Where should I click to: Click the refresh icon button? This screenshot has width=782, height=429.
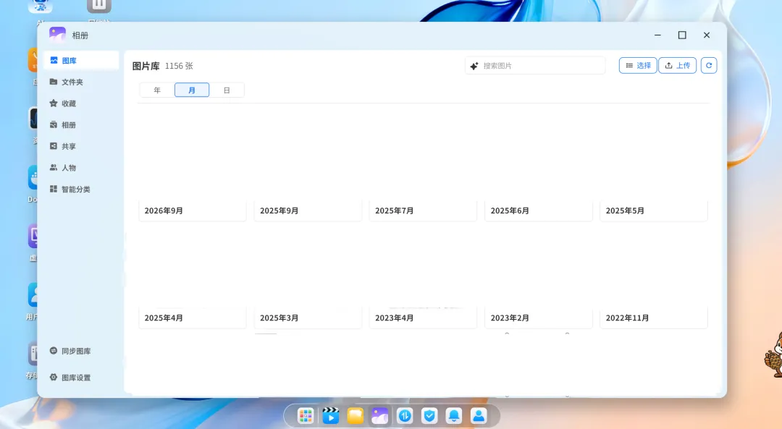709,65
